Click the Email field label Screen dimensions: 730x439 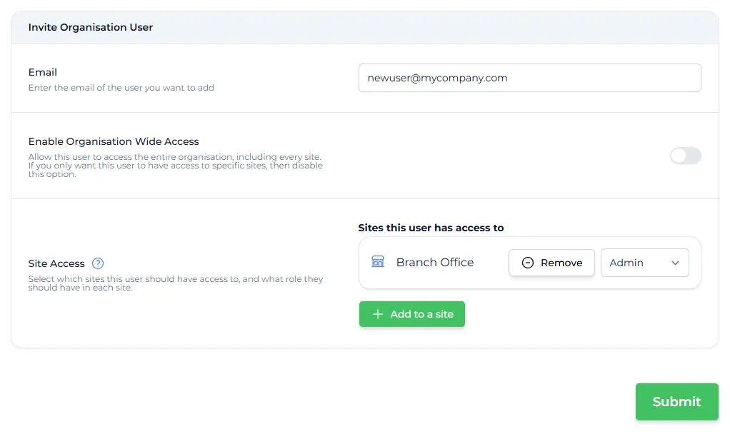pos(43,72)
